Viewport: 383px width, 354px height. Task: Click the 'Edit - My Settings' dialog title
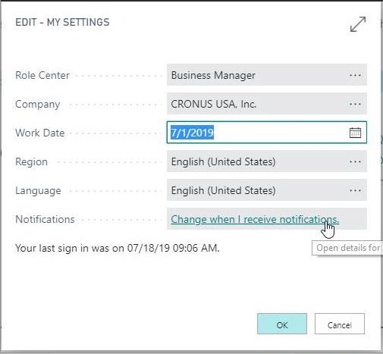coord(62,22)
